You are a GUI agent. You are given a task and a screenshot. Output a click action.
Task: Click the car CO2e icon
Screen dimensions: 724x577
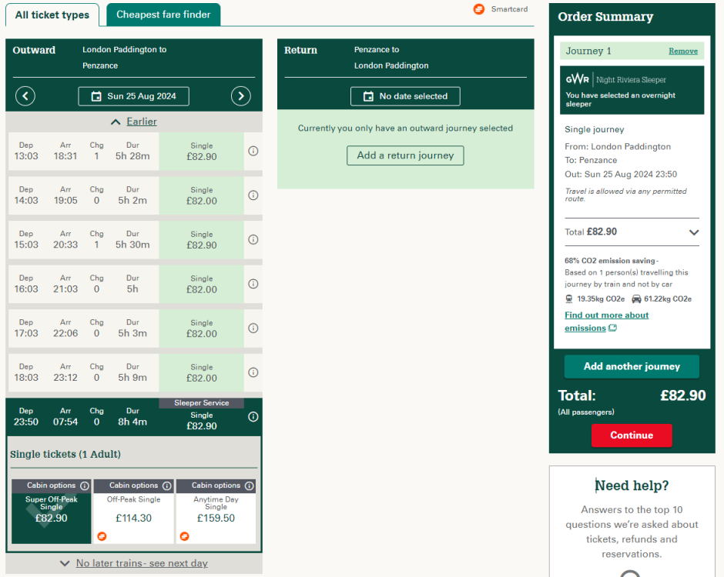(636, 299)
